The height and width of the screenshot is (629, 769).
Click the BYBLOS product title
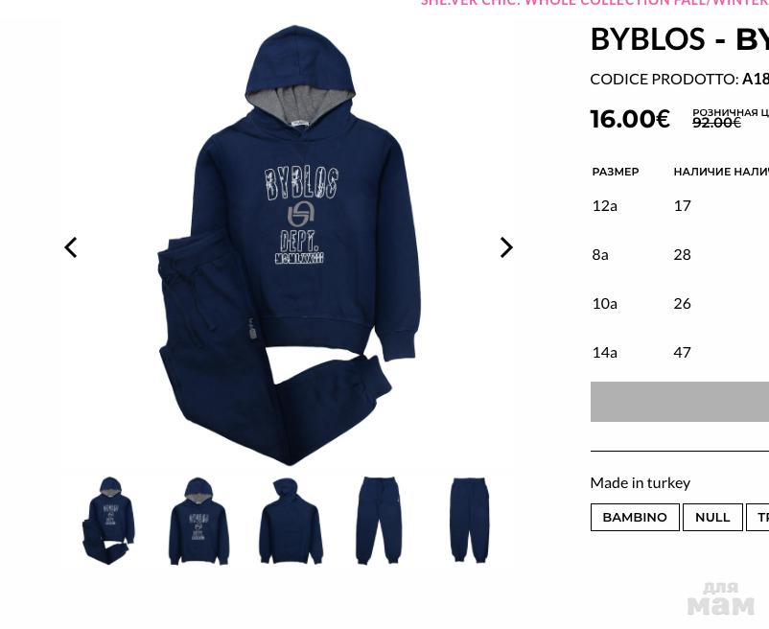tap(680, 39)
